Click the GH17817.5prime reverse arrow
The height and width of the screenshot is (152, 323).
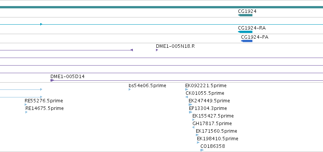[193, 127]
